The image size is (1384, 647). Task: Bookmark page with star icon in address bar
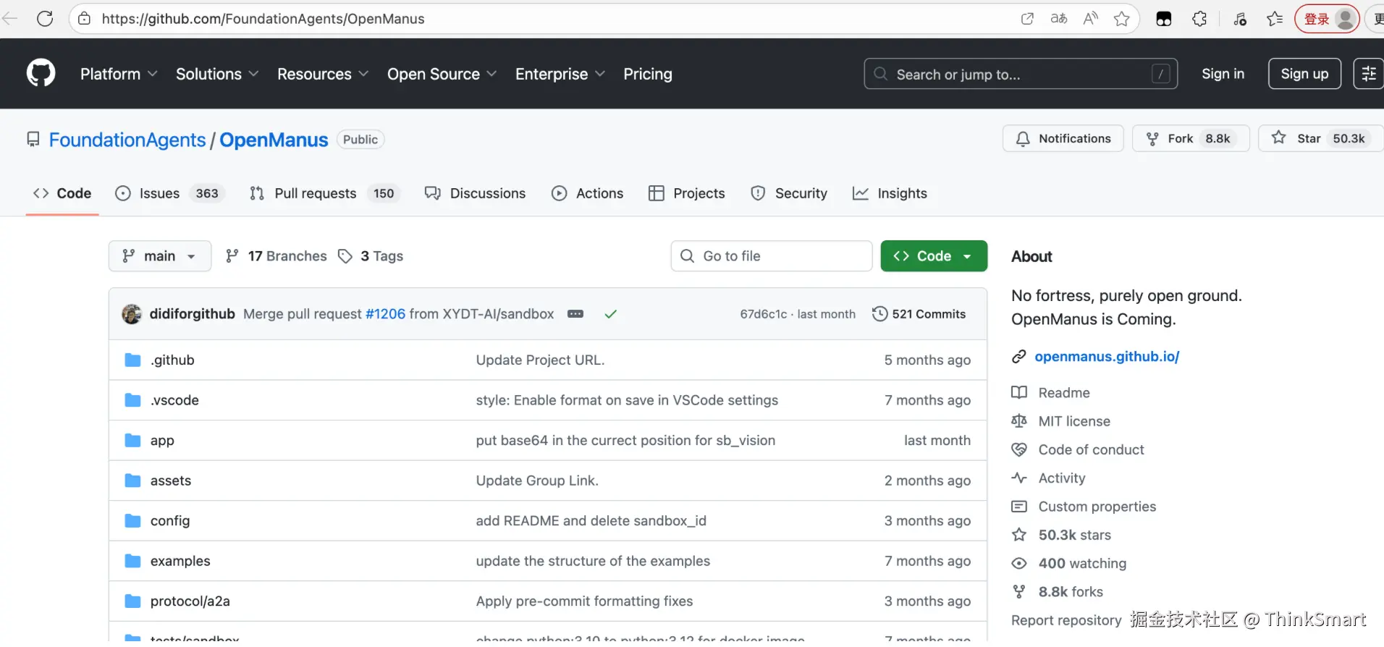pos(1121,19)
